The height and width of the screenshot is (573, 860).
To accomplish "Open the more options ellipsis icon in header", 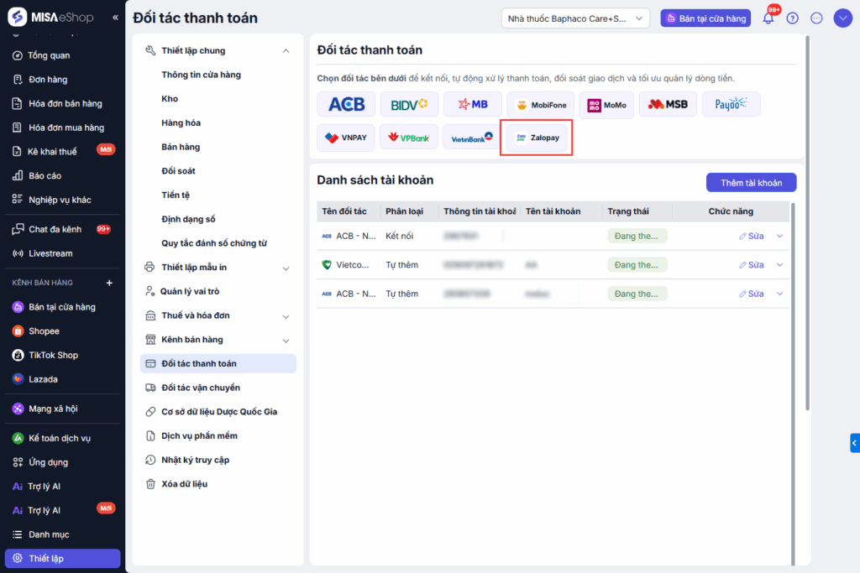I will tap(816, 18).
